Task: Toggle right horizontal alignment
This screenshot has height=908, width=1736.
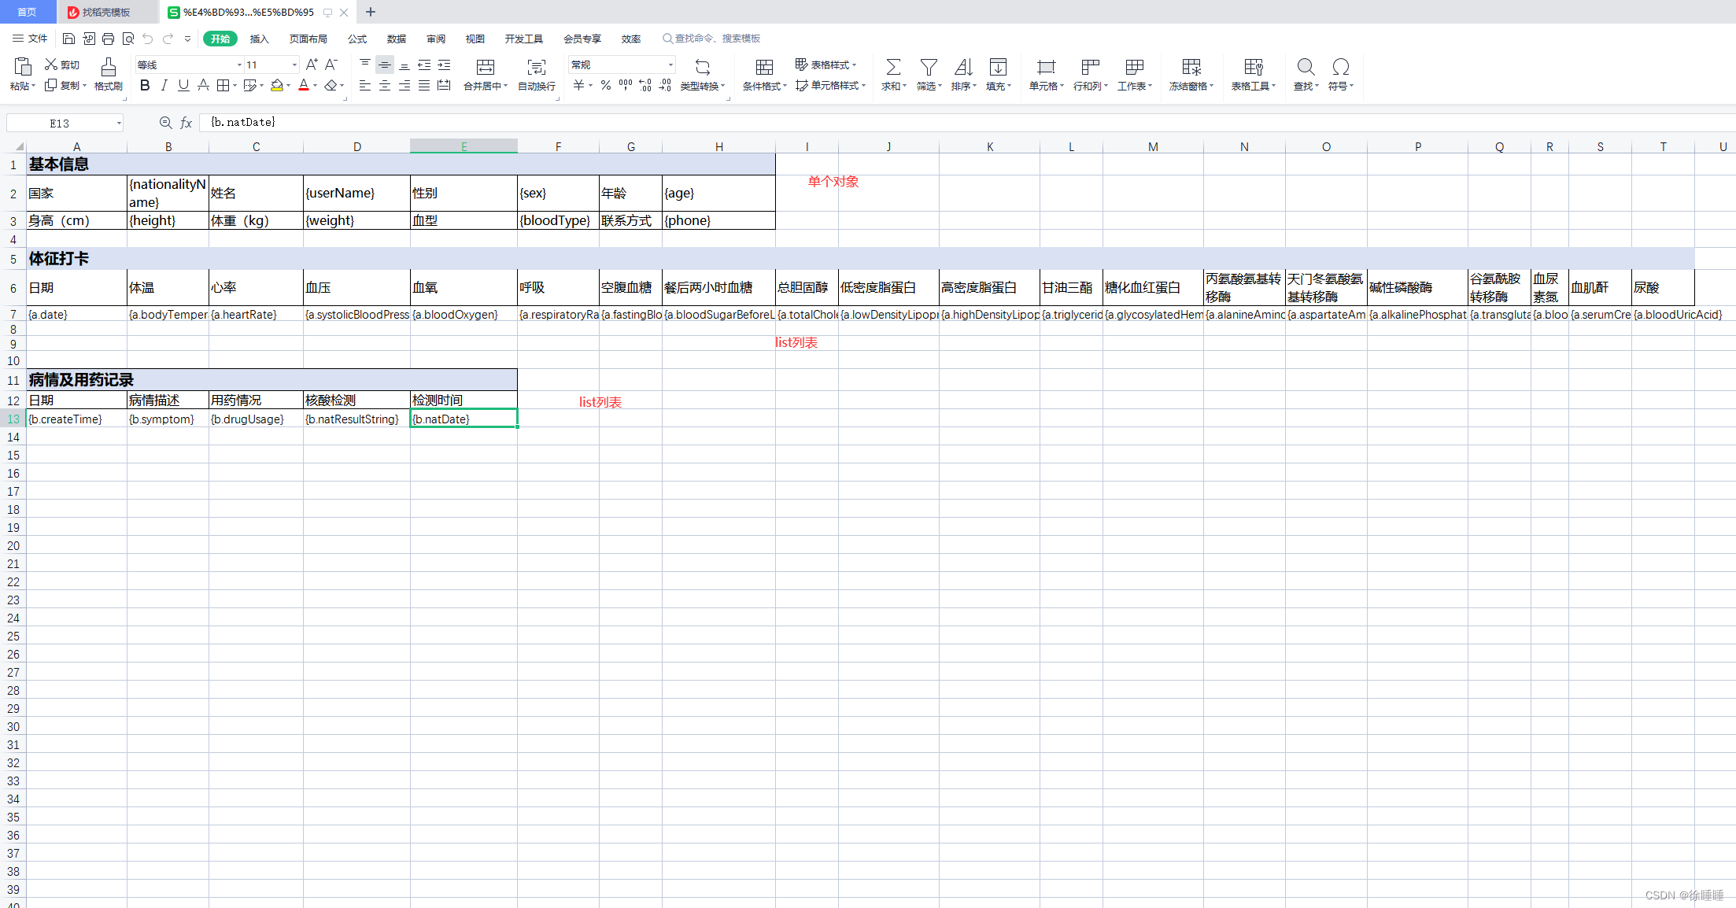Action: 404,85
